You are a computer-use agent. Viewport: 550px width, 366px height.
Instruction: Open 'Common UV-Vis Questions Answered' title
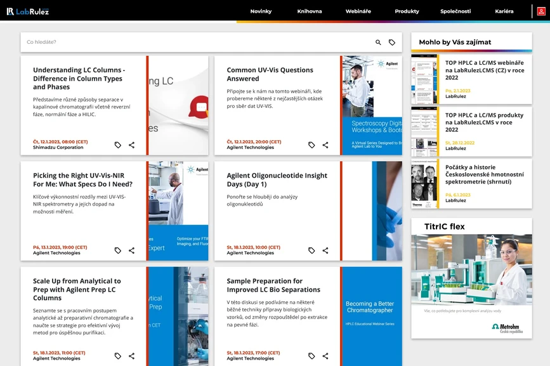coord(270,74)
